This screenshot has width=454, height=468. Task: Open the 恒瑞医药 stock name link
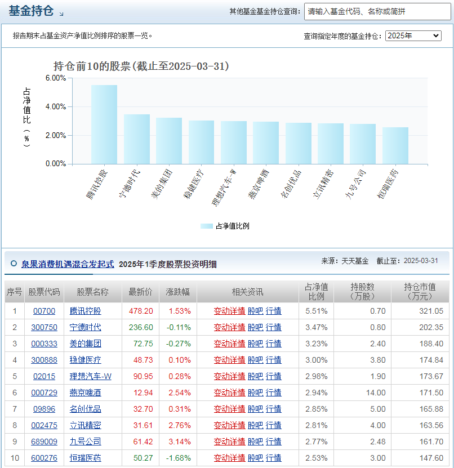coord(86,458)
